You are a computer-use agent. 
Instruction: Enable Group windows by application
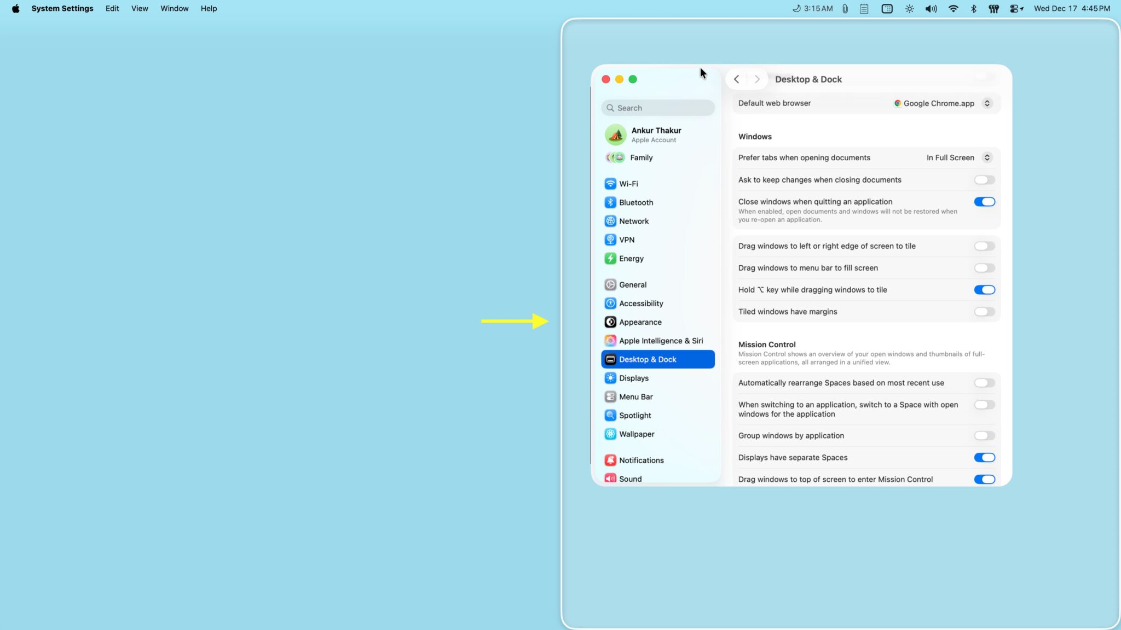tap(984, 435)
